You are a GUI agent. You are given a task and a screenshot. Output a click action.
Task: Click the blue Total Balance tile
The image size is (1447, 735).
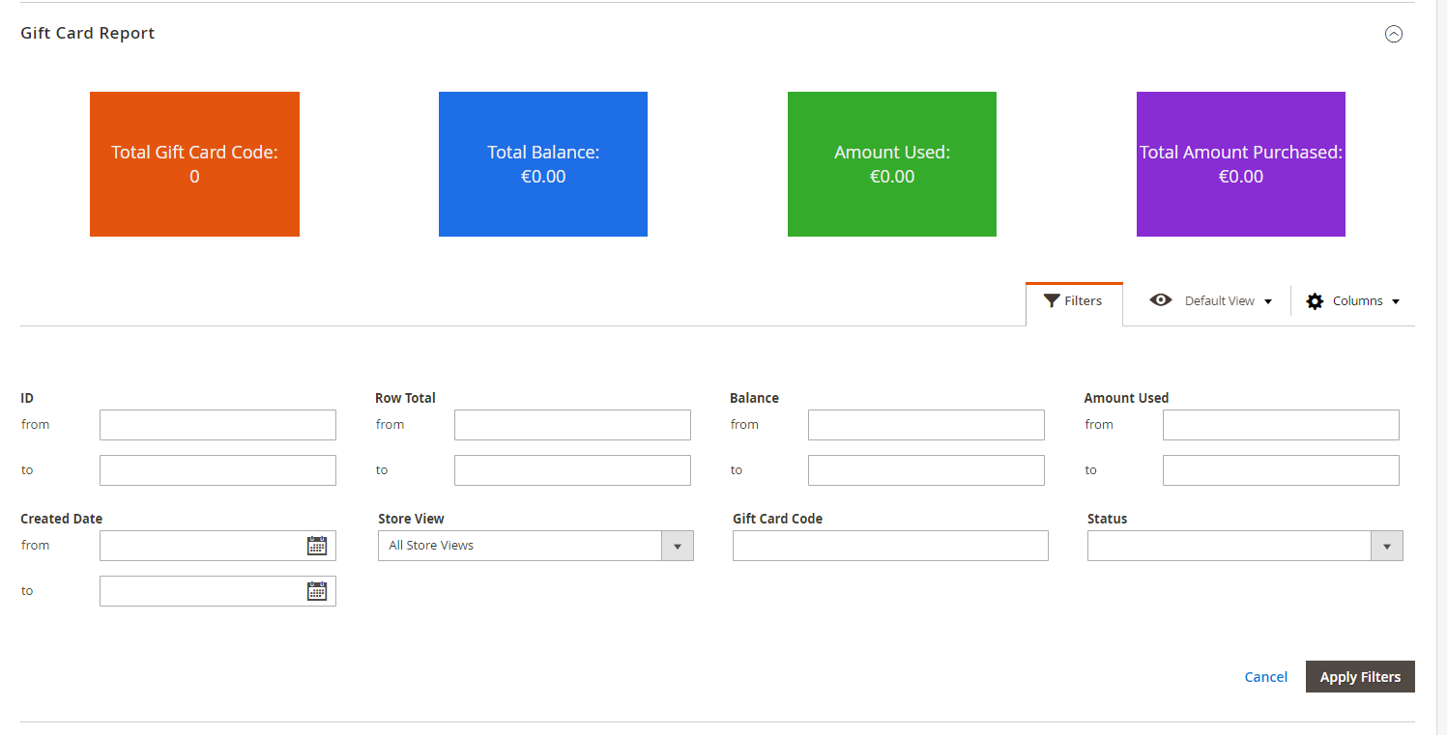543,164
